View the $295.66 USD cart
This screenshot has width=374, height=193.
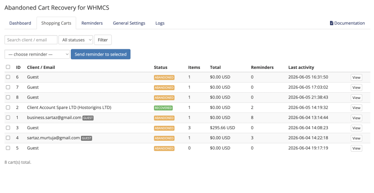[x=356, y=128]
